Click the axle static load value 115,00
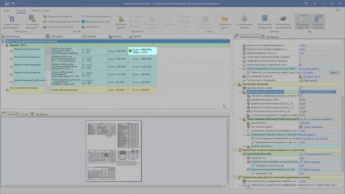 [x=303, y=112]
